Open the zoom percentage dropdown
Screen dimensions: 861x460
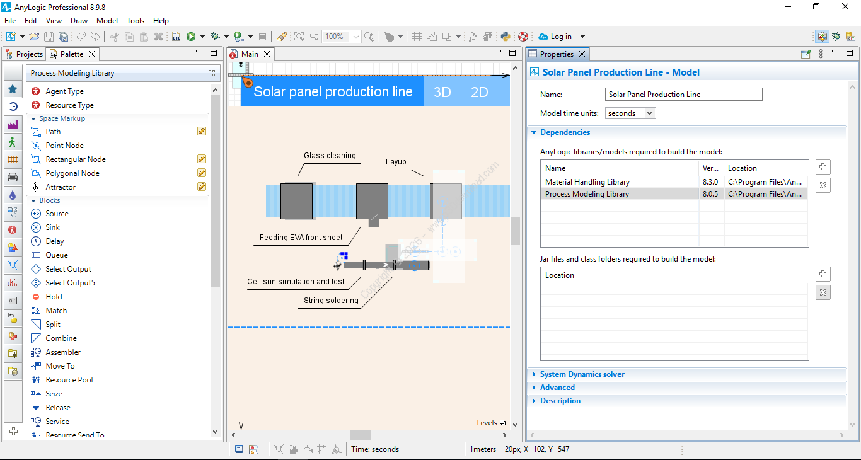pos(356,37)
